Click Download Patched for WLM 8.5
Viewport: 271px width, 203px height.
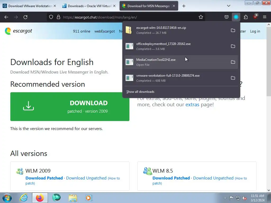tap(171, 178)
